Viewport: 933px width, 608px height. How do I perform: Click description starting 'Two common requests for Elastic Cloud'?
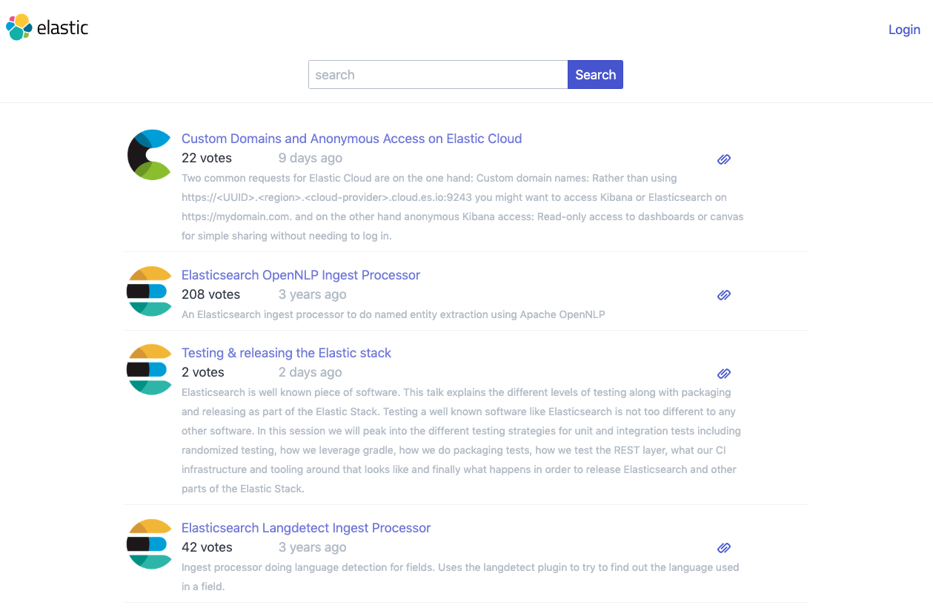coord(462,207)
